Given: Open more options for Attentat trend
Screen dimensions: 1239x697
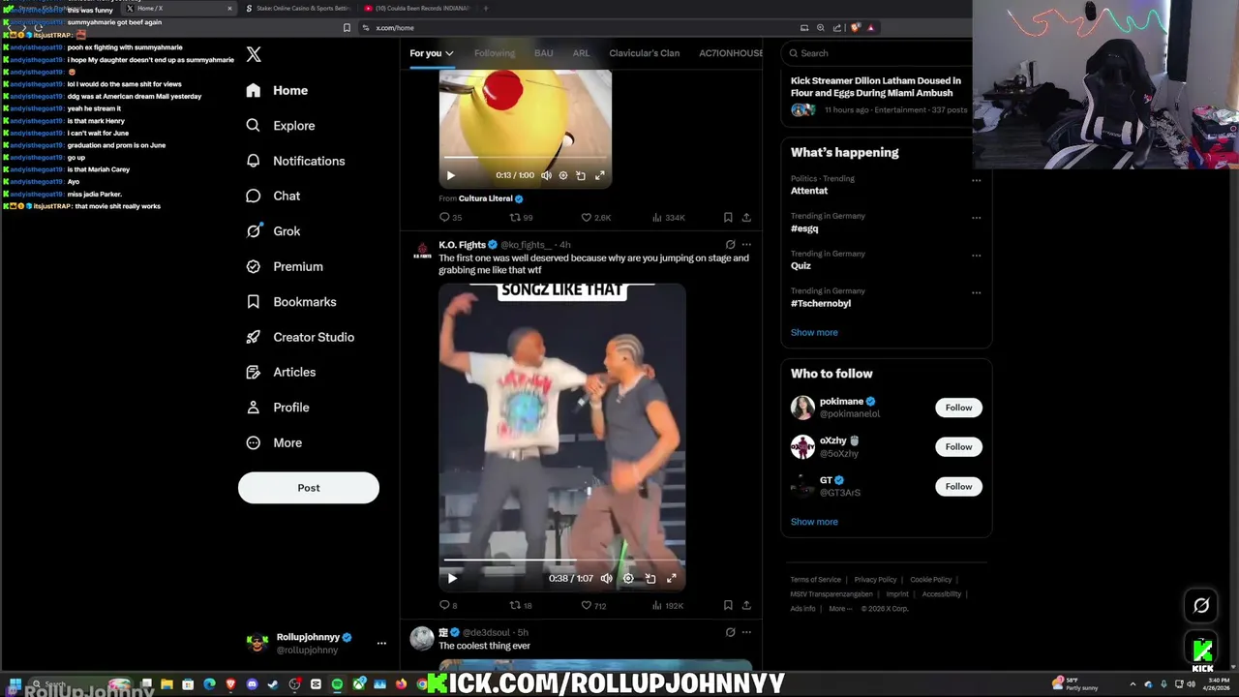Looking at the screenshot, I should tap(976, 180).
